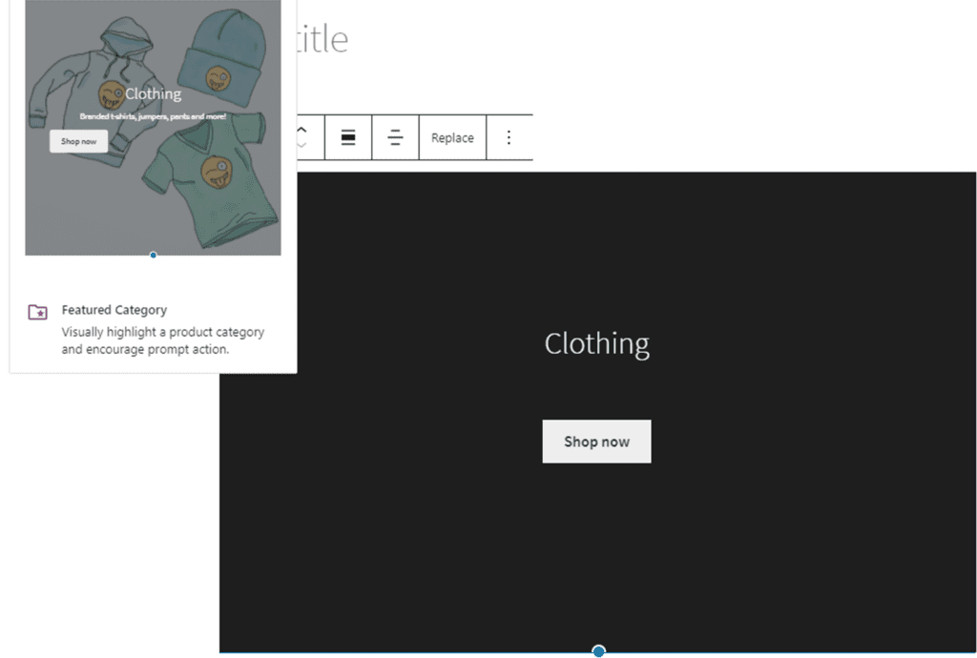Select the Featured Category folder icon

(36, 311)
